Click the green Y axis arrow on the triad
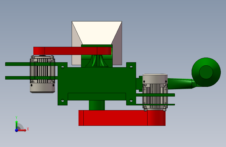 click(x=17, y=125)
